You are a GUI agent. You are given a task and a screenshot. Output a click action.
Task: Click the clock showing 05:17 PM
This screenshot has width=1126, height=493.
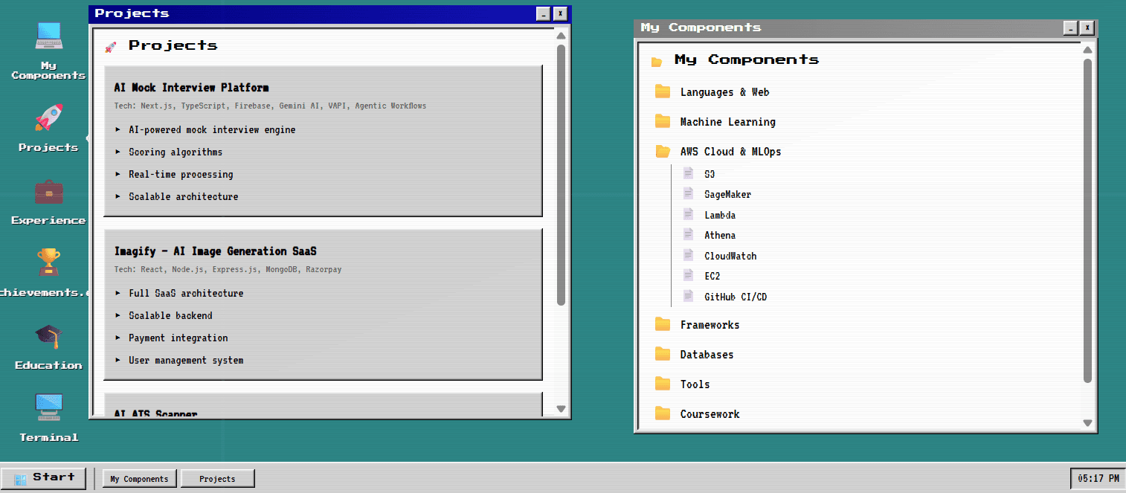pos(1097,478)
